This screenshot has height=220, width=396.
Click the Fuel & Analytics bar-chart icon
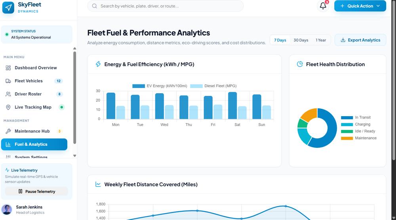(x=8, y=144)
